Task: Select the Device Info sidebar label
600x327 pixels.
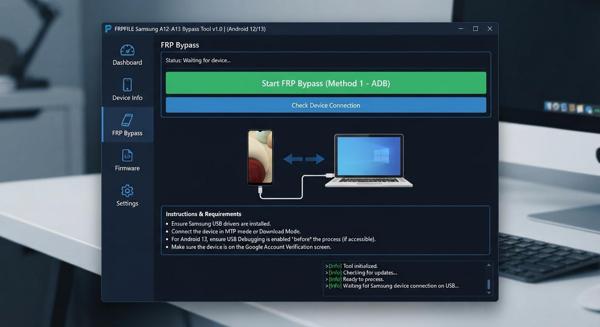Action: tap(127, 98)
